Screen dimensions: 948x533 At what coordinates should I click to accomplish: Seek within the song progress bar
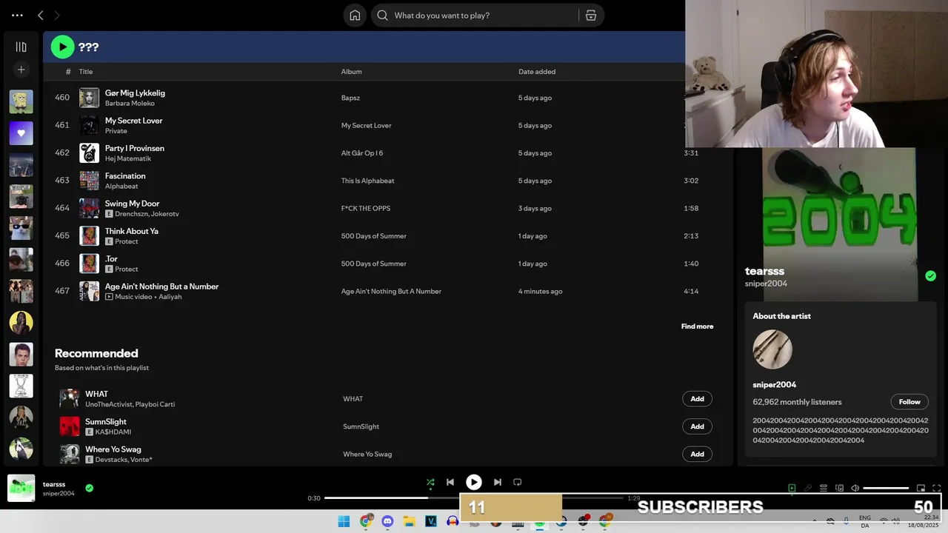pos(474,498)
